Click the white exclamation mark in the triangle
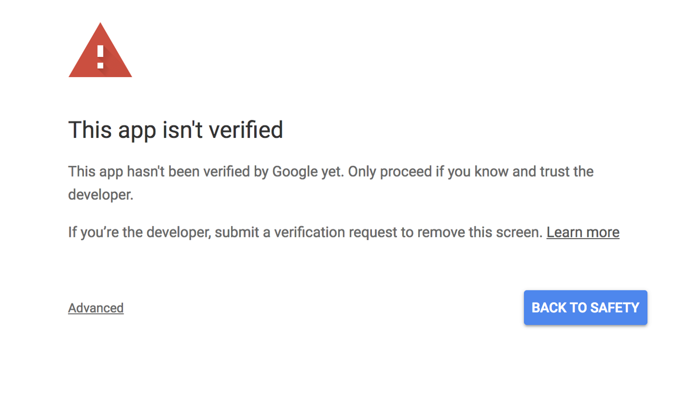Screen dimensions: 687x404 coord(100,56)
